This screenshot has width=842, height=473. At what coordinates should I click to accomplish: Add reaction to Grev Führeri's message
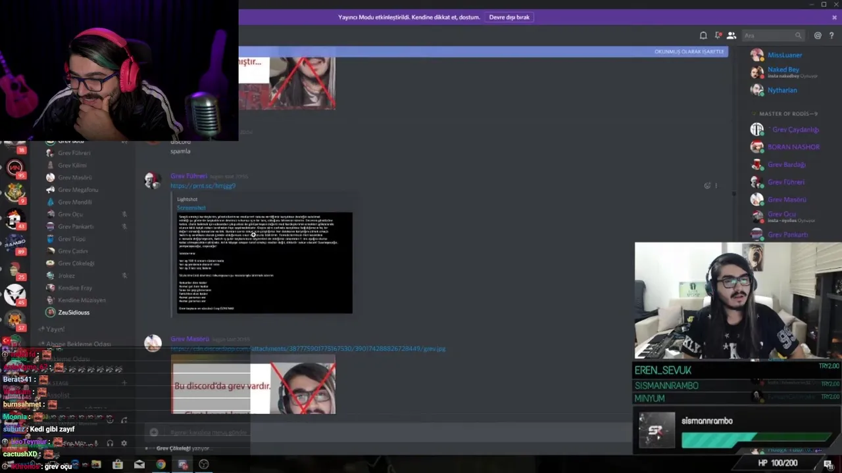pyautogui.click(x=707, y=185)
